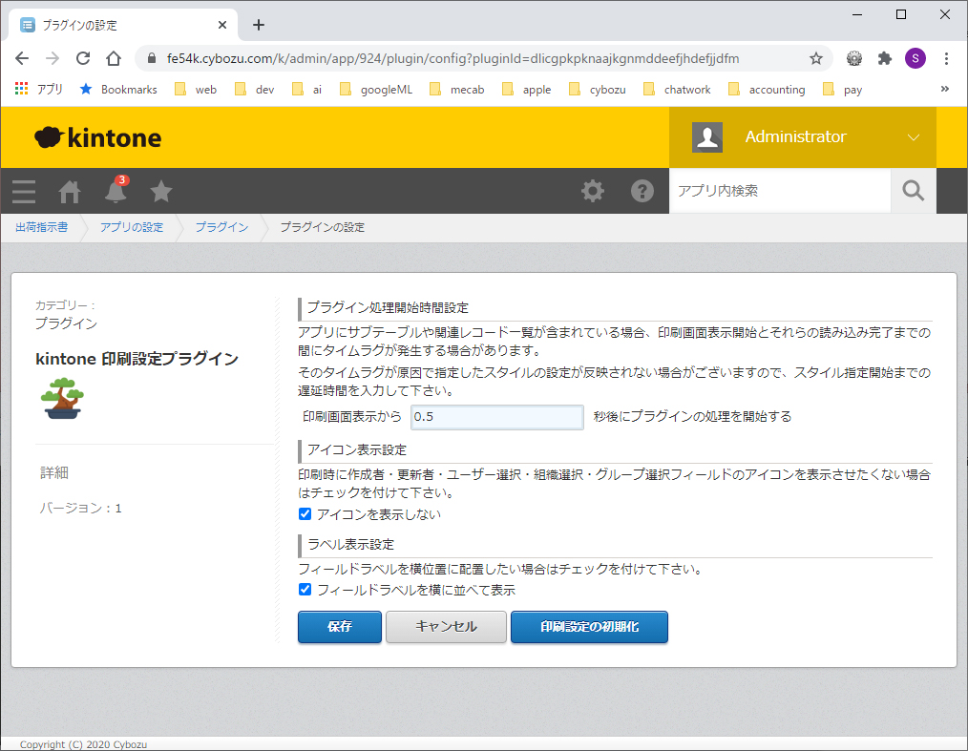Open the mecab bookmarks folder
The width and height of the screenshot is (968, 751).
coord(457,90)
